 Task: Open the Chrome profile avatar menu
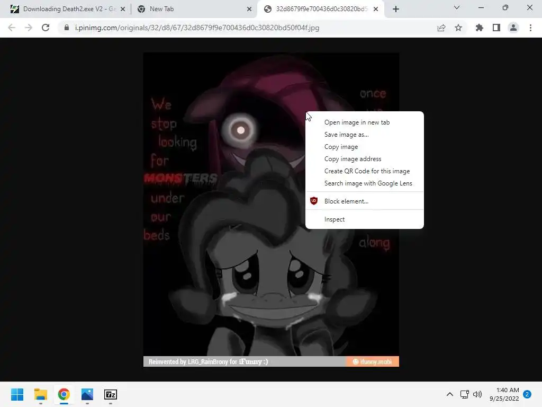tap(513, 28)
